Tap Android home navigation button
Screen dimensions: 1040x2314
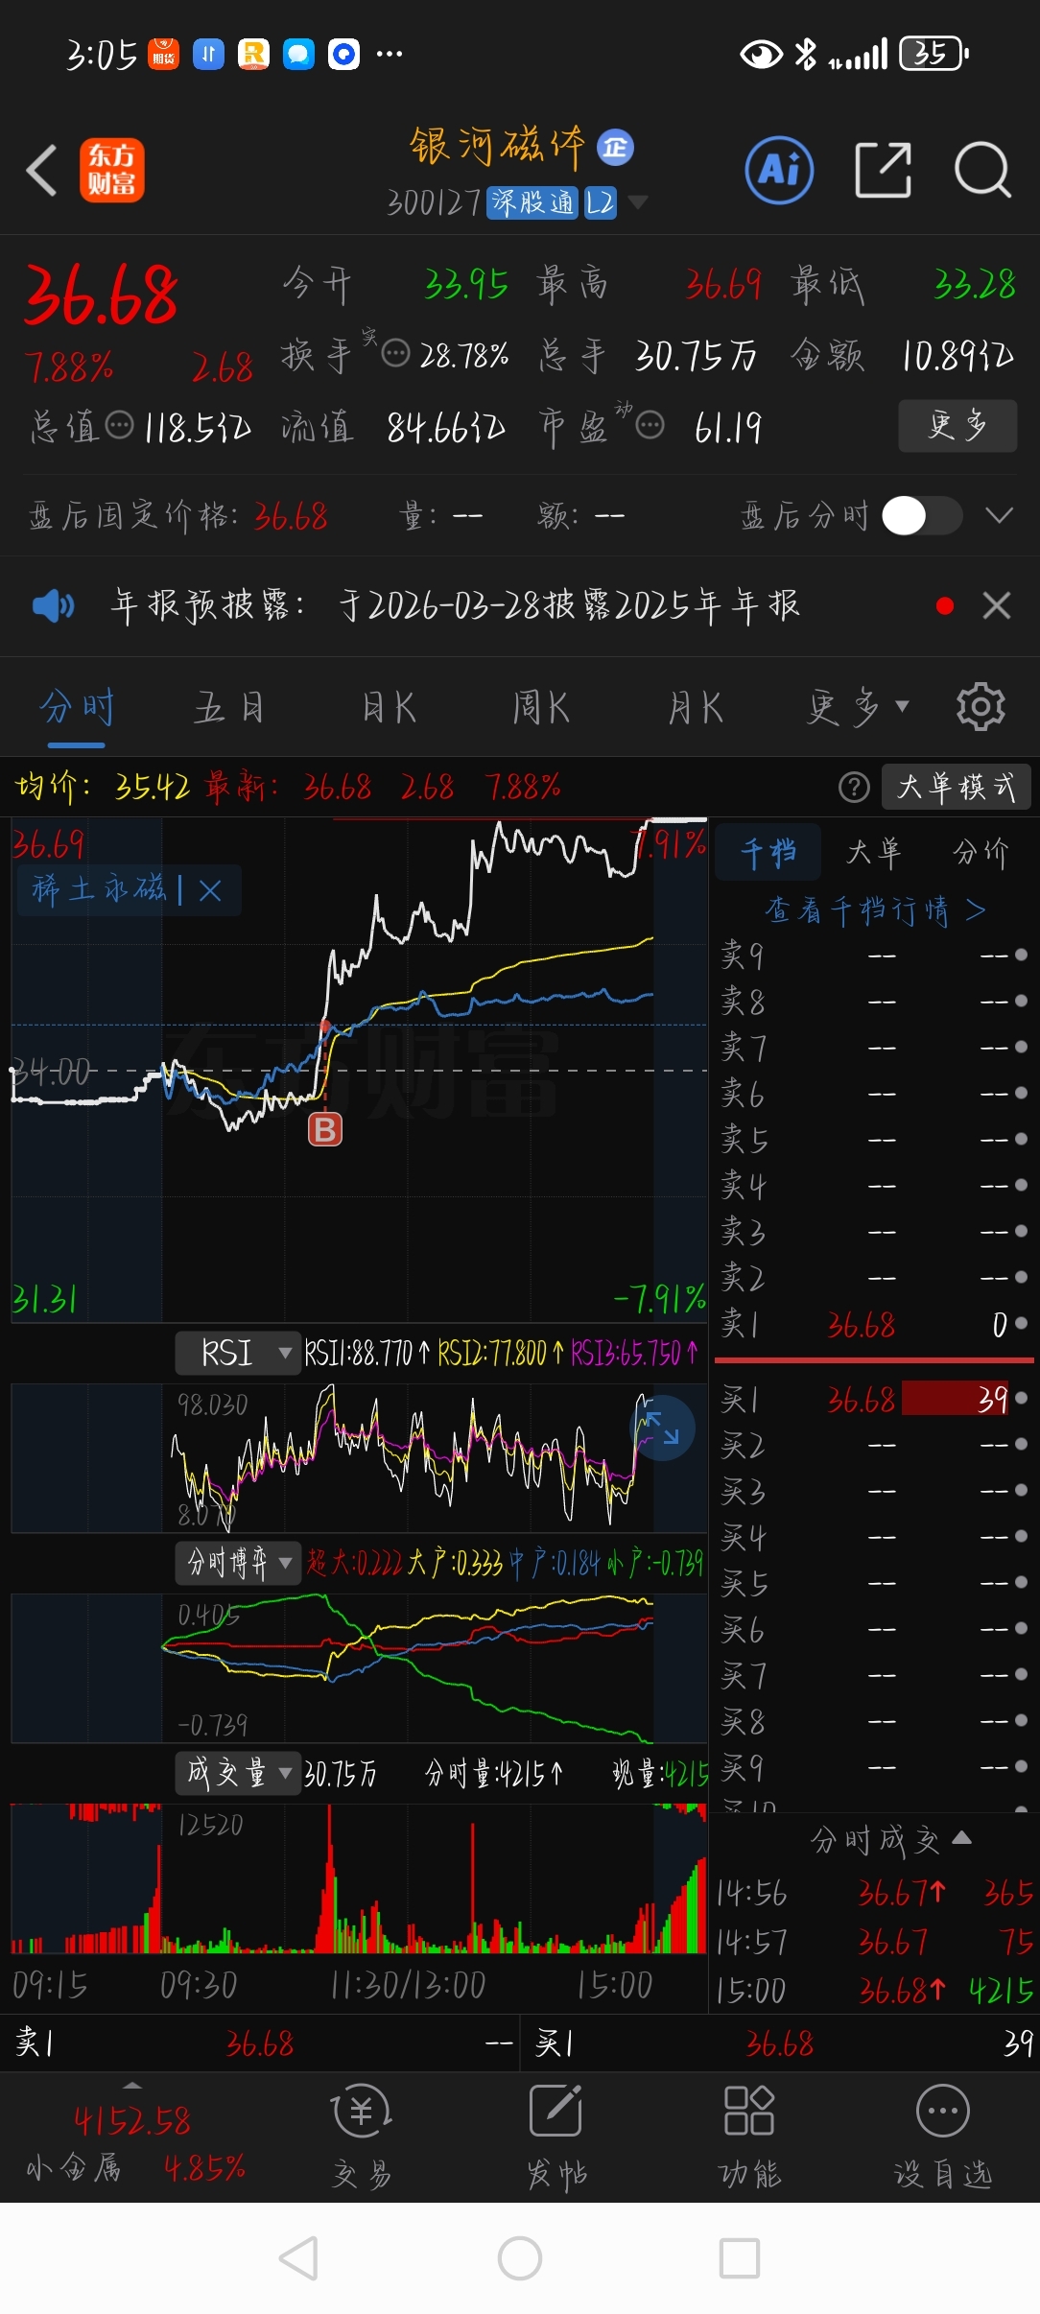pos(520,2258)
